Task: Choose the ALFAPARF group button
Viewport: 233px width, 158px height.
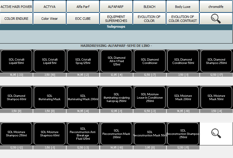Action: click(x=116, y=7)
